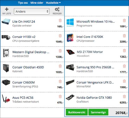
Task: Delete Lite On iHAS124 with its trash icon
Action: (x=60, y=21)
